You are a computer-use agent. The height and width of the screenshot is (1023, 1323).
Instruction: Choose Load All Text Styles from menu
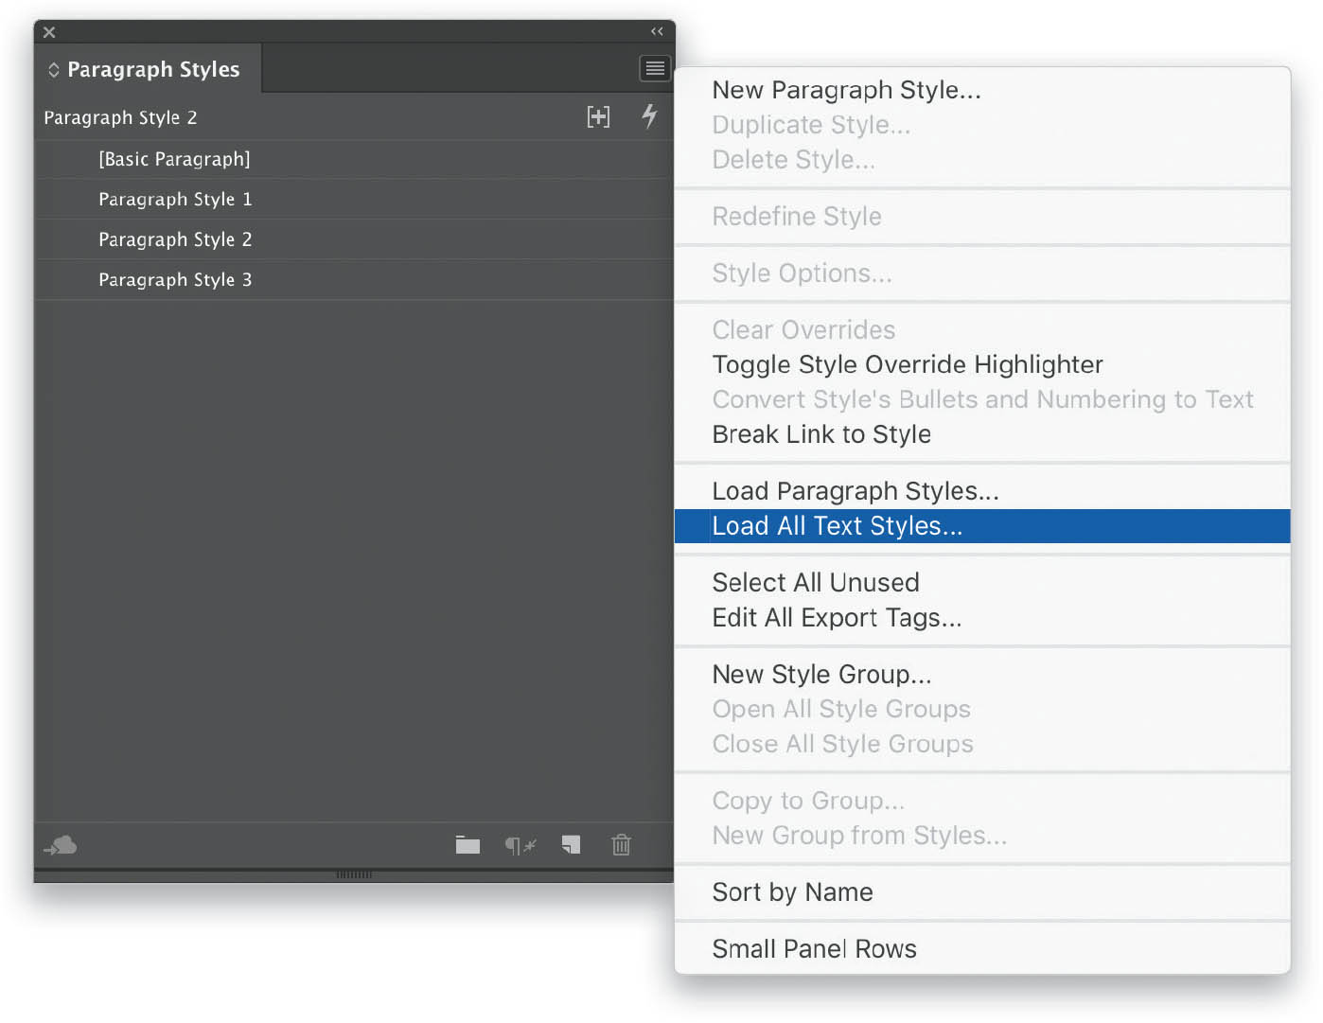(x=837, y=526)
